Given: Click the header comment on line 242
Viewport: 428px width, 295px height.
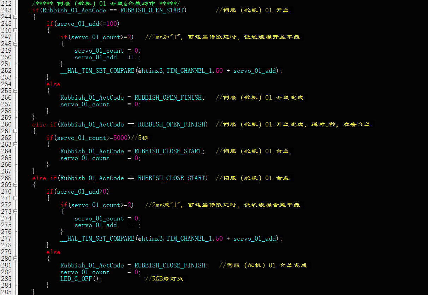Looking at the screenshot, I should 106,4.
